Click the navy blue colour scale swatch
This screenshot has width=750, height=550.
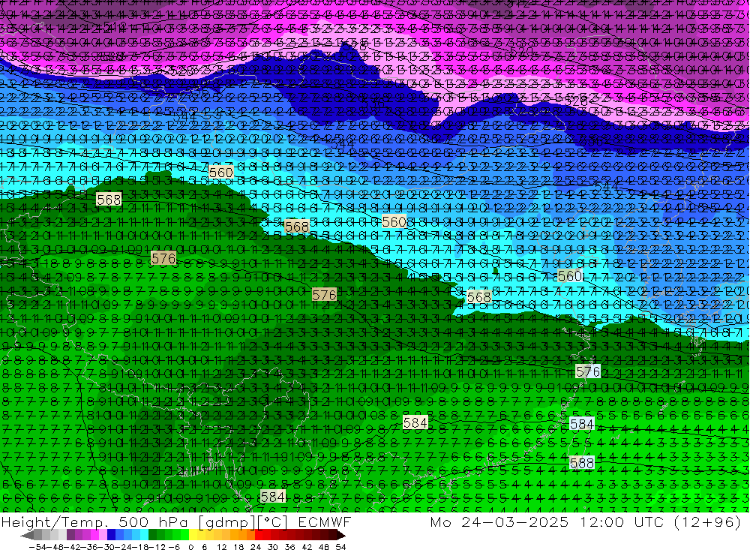click(111, 535)
